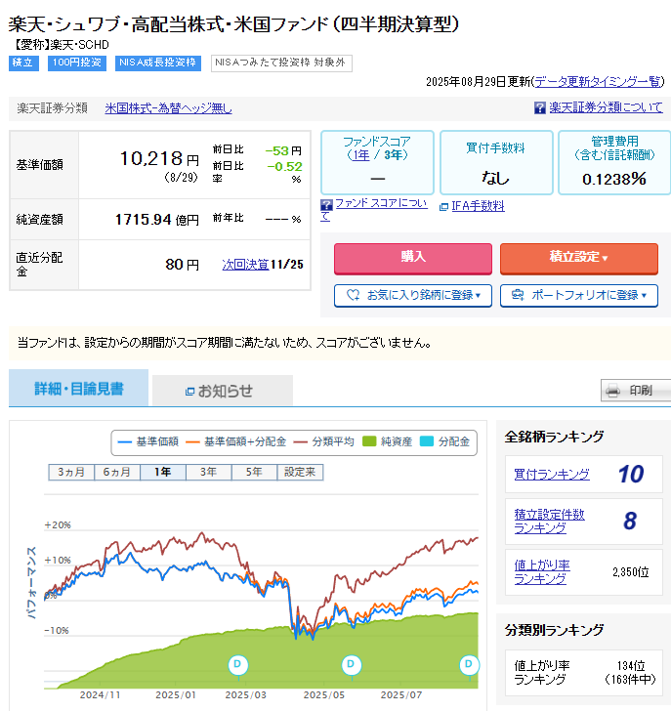This screenshot has height=711, width=671.
Task: Select the 5年 chart period
Action: point(254,472)
